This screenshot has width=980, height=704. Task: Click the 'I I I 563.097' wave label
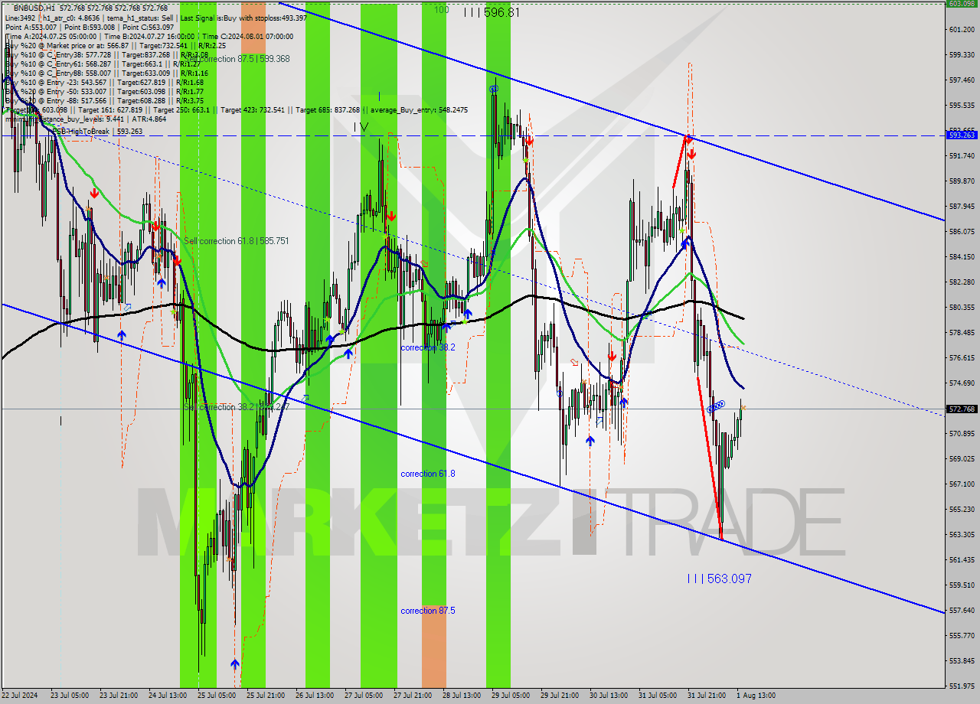tap(719, 579)
